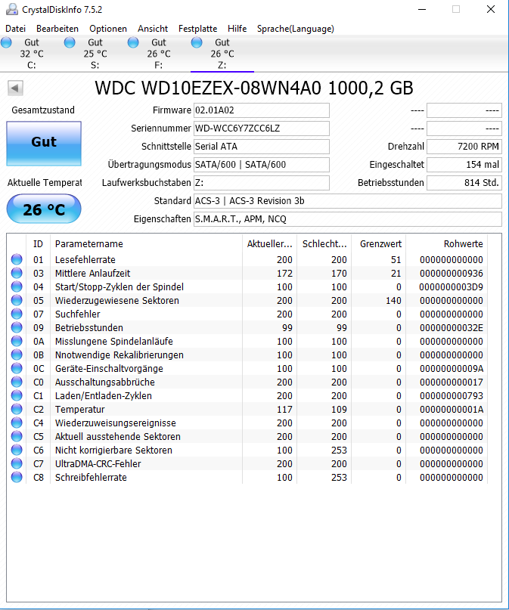Click the Laufwerksbuchstaben field Z:
This screenshot has width=509, height=610.
click(262, 183)
